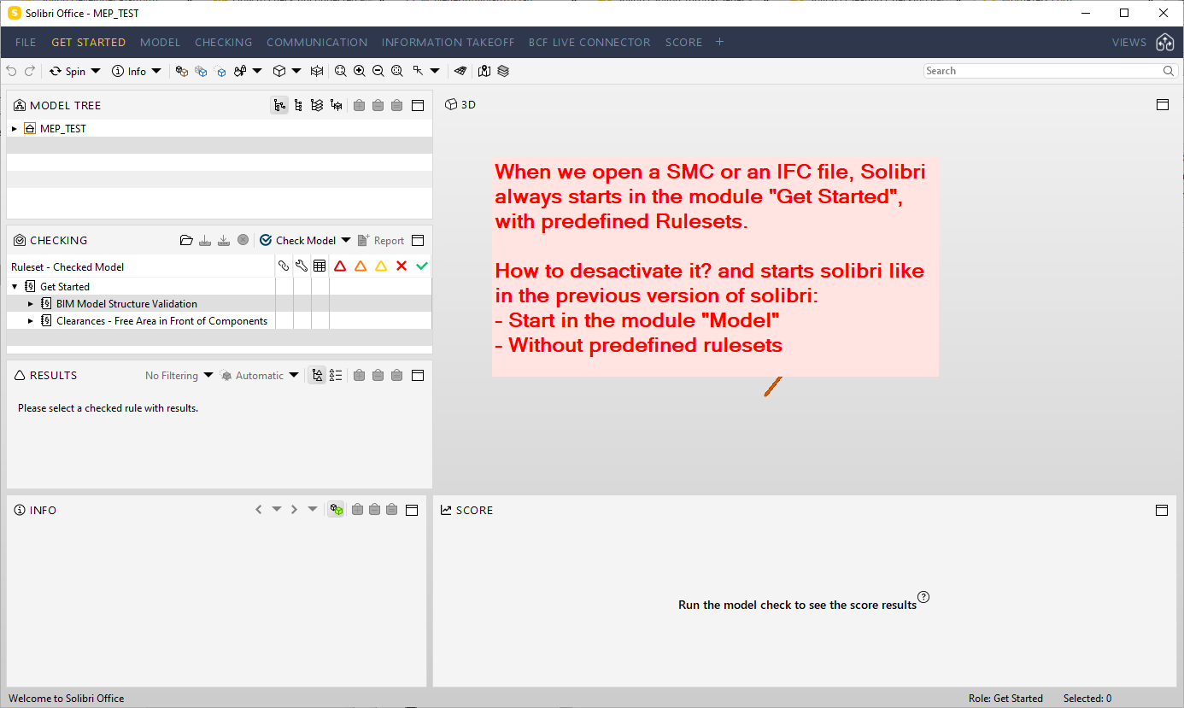Open the Check Model dropdown arrow
The height and width of the screenshot is (708, 1184).
pos(346,241)
